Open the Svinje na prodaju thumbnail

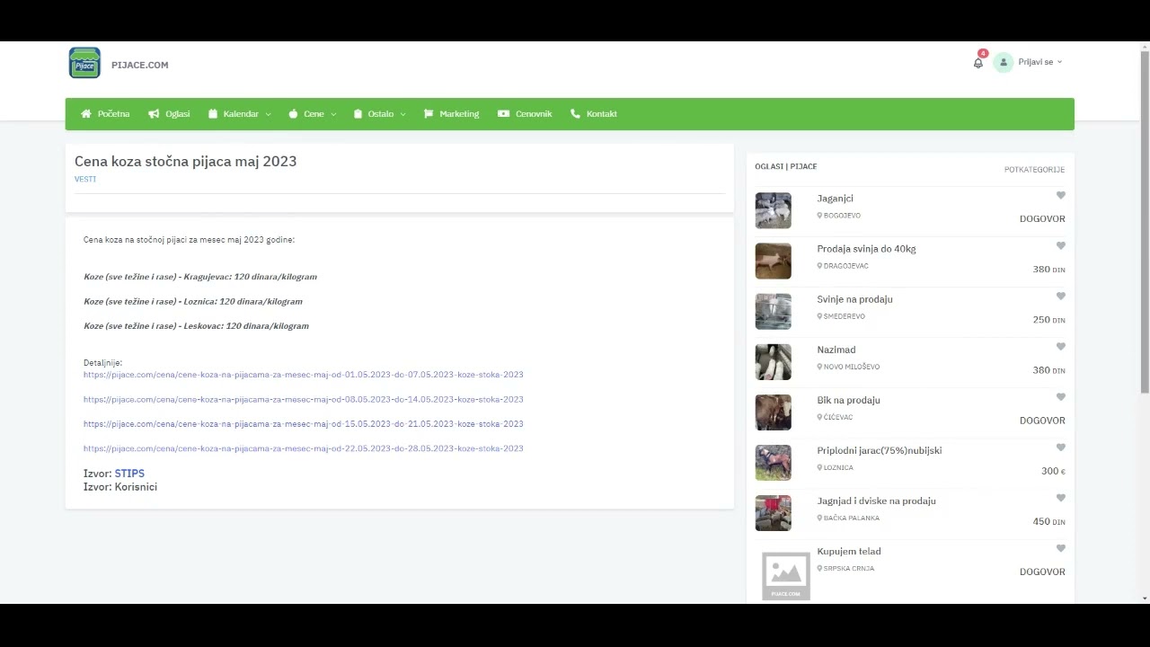(773, 312)
